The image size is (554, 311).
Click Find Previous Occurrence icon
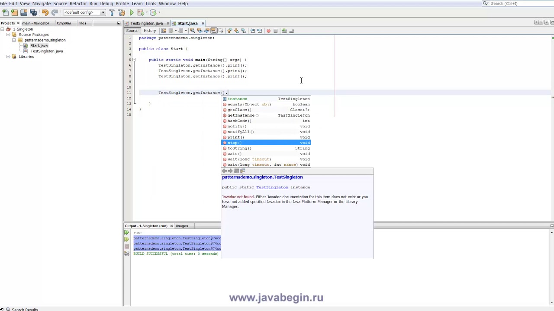(x=200, y=31)
